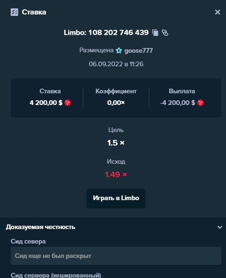Viewport: 226px width, 278px height.
Task: Click the Tron coin icon beside stake amount
Action: (68, 103)
